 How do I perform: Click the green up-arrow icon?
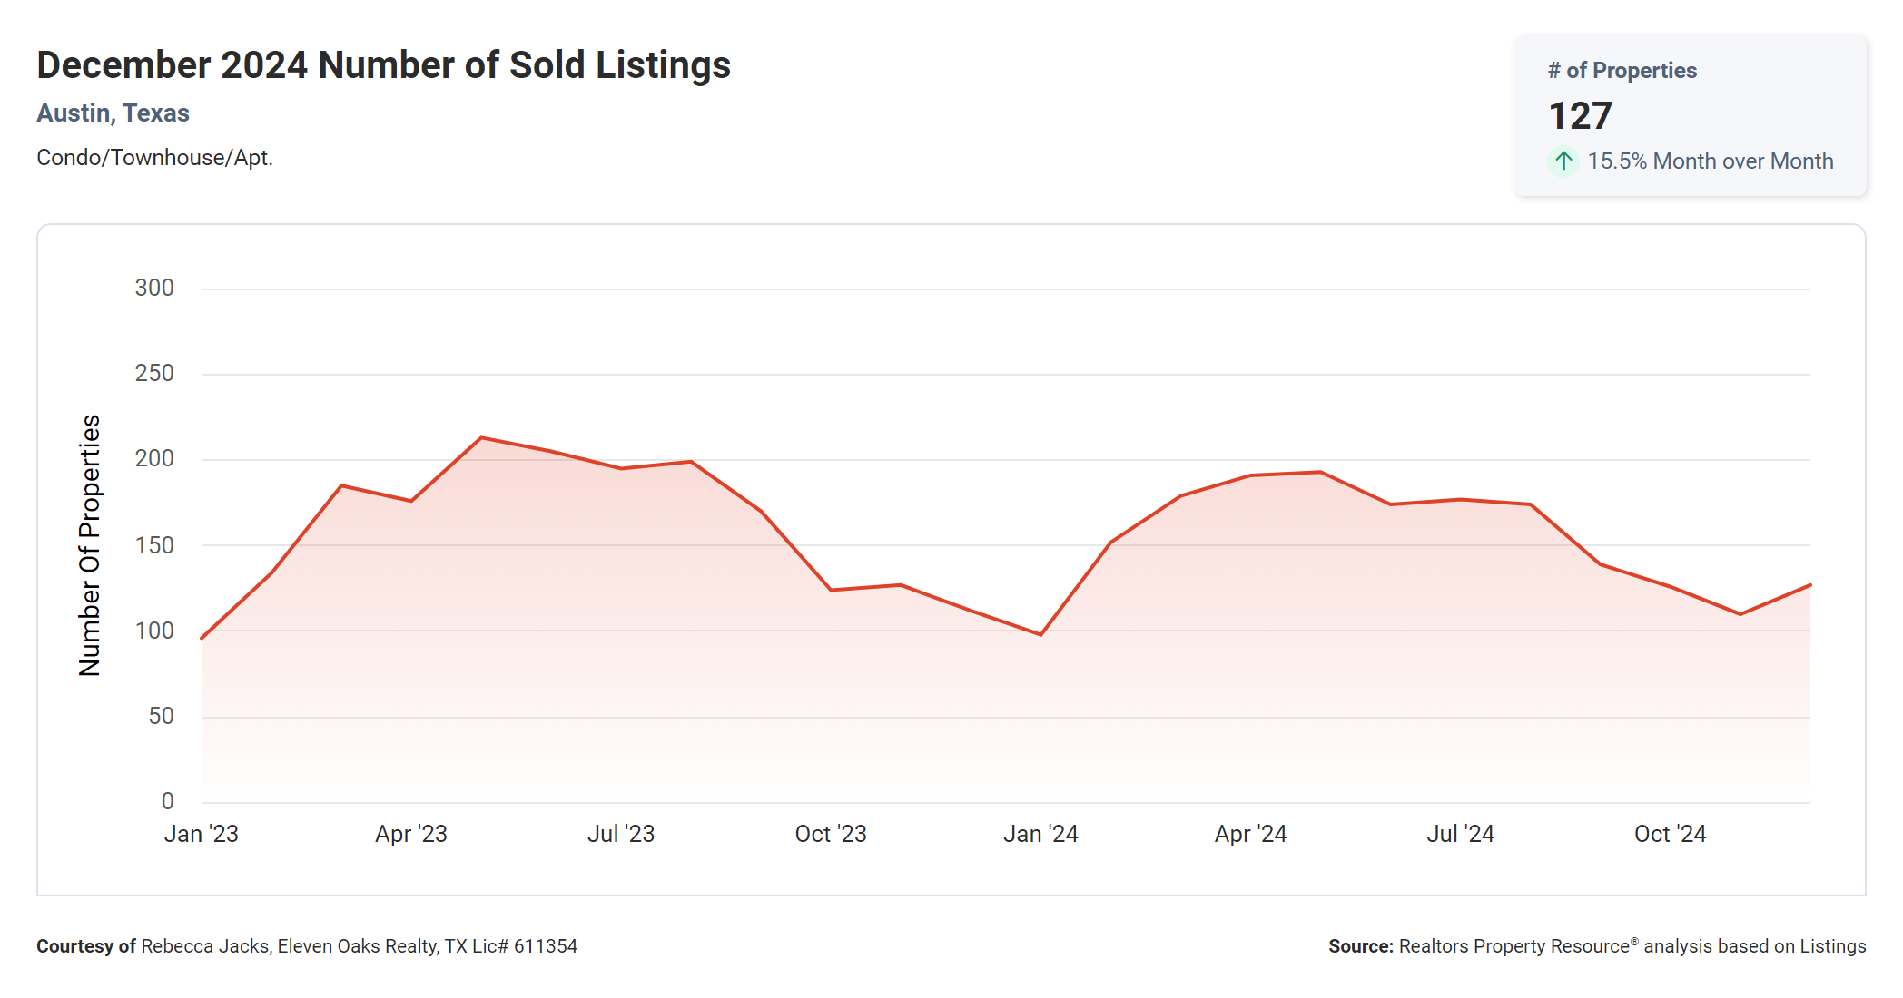(x=1563, y=161)
